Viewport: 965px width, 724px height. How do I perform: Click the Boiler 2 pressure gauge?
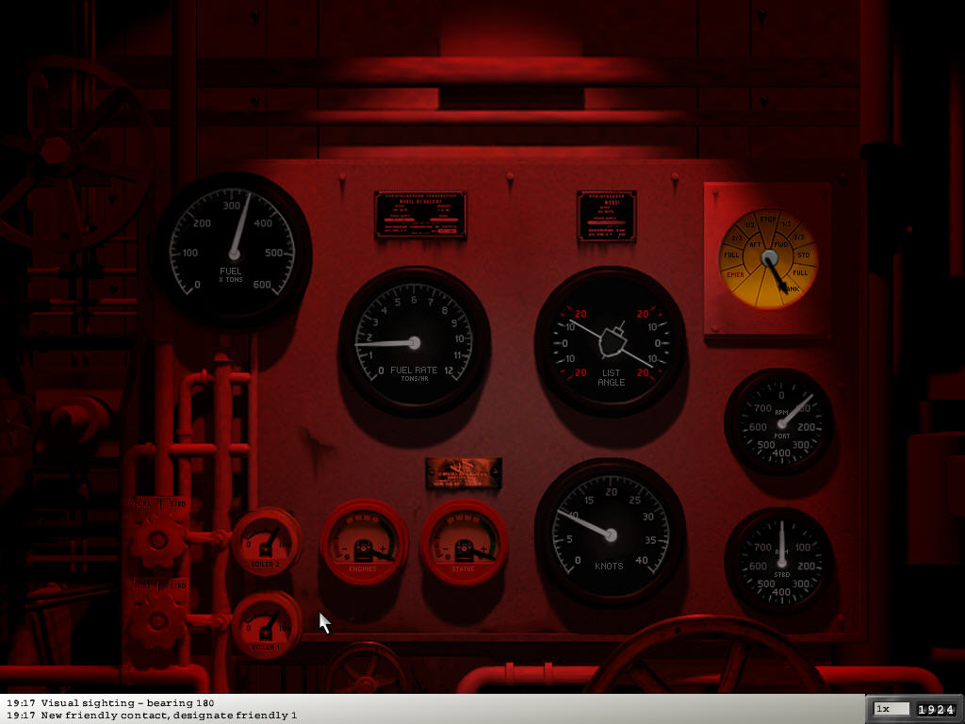pyautogui.click(x=266, y=541)
